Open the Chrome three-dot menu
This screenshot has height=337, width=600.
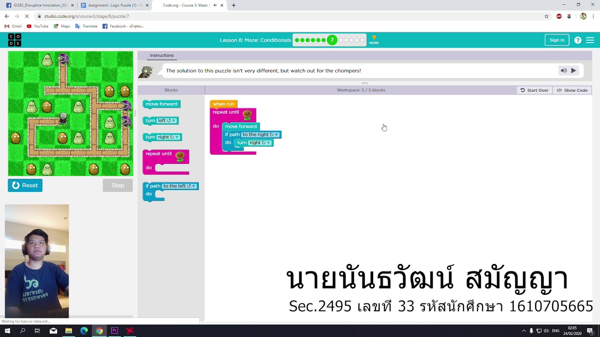(x=593, y=16)
